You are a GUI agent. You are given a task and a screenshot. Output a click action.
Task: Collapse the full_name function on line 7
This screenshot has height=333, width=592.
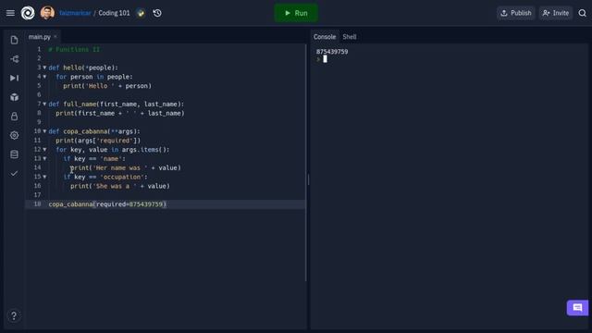click(x=44, y=104)
